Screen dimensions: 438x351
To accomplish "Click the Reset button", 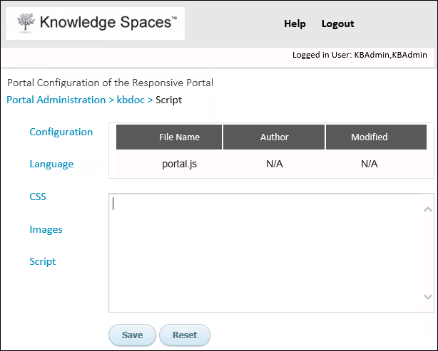I will 185,335.
